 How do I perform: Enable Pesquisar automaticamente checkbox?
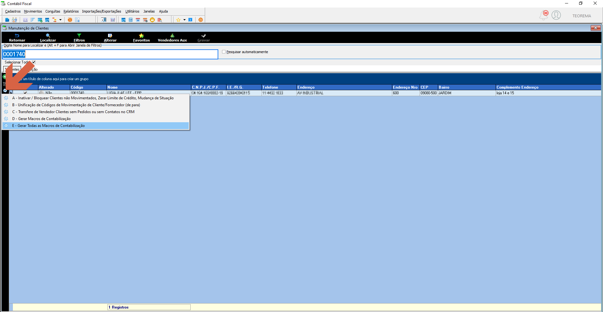click(x=224, y=52)
